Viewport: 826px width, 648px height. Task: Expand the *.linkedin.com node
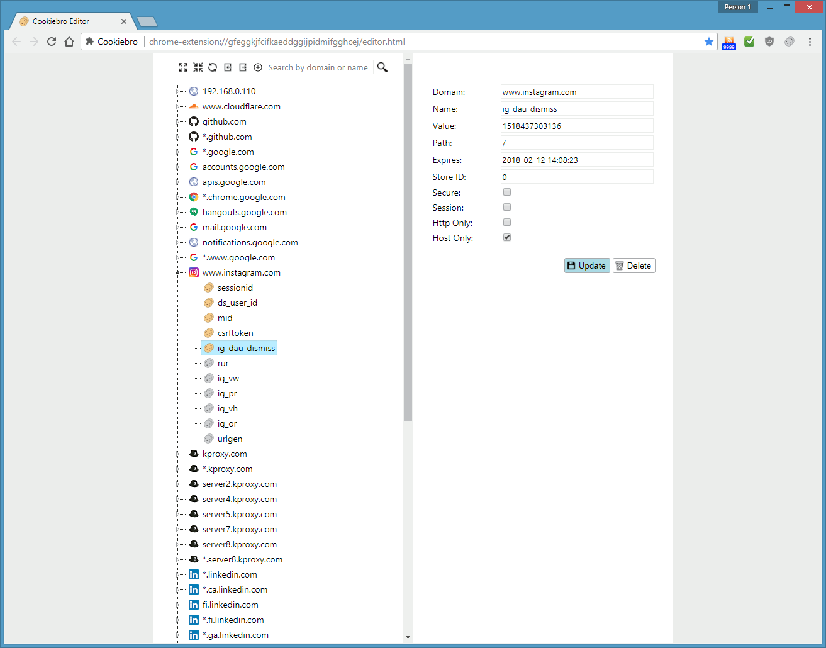(178, 574)
